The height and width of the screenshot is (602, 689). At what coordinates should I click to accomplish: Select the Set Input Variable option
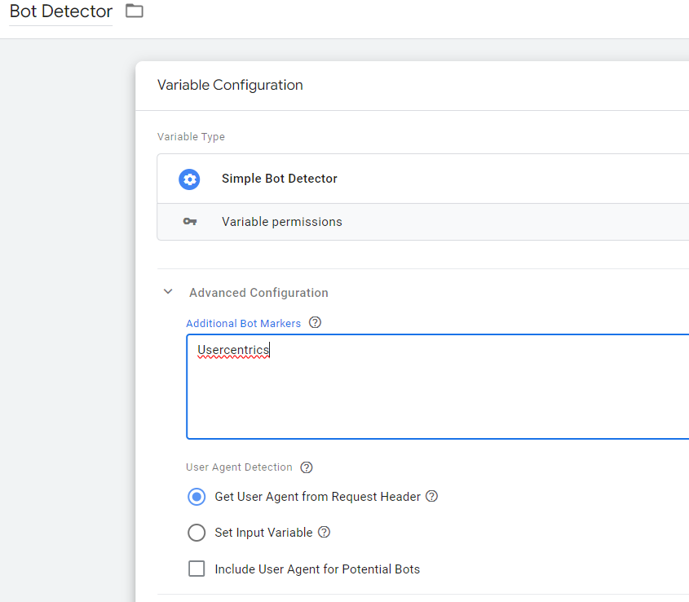click(197, 532)
